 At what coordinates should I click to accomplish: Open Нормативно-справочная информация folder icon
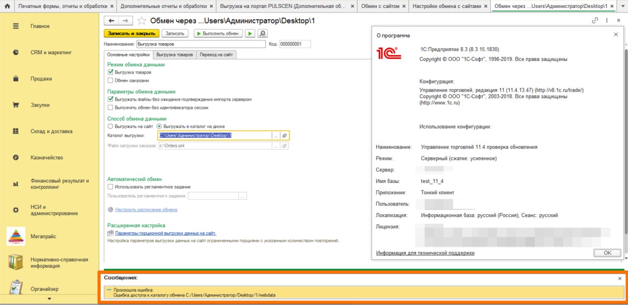(16, 262)
